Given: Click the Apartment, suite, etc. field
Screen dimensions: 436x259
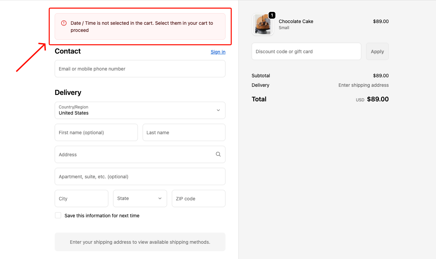Looking at the screenshot, I should tap(140, 176).
